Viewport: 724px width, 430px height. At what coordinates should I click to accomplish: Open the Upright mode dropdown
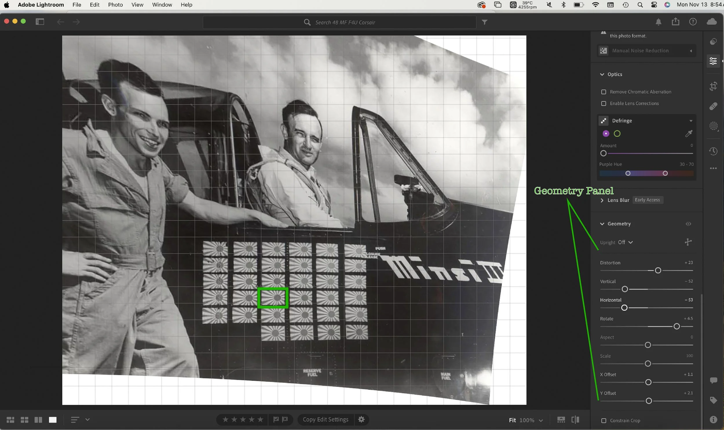tap(625, 242)
